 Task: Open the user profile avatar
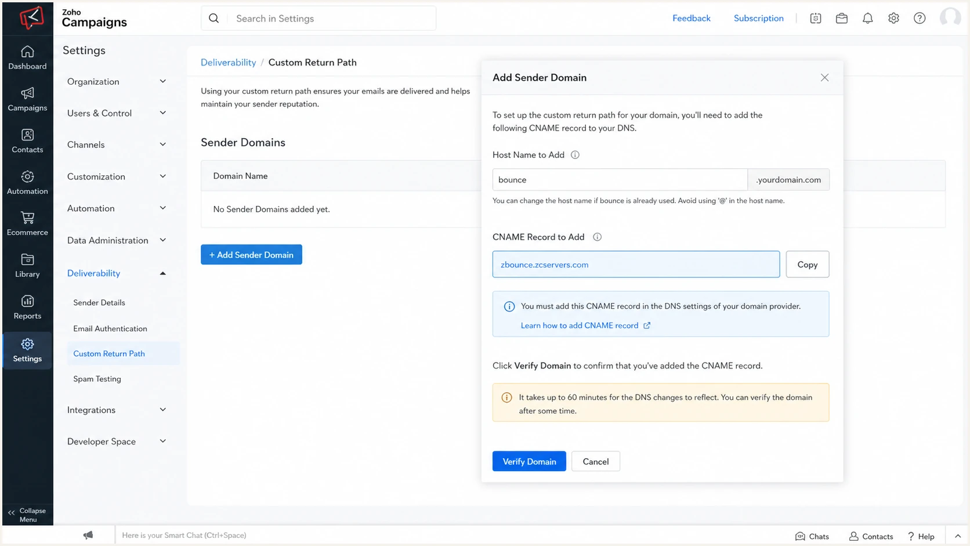[x=950, y=17]
